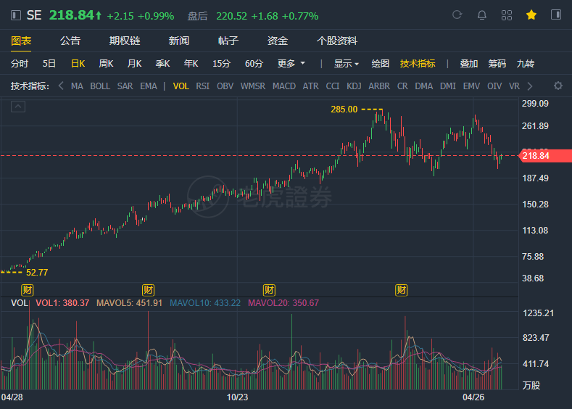The width and height of the screenshot is (572, 409).
Task: Select the 日K chart period
Action: (x=78, y=64)
